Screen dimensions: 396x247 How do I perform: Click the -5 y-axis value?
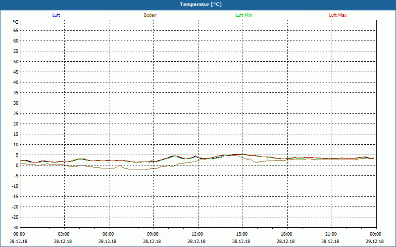tap(16, 176)
